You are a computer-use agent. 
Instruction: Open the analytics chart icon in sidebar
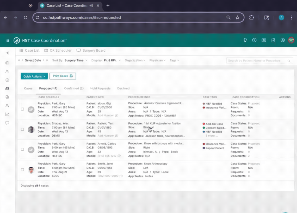[7, 114]
